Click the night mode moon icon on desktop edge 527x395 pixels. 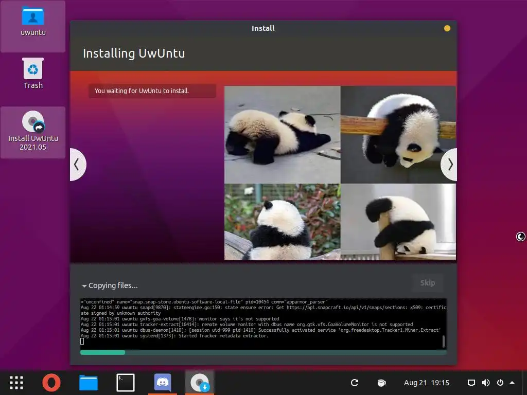coord(521,237)
